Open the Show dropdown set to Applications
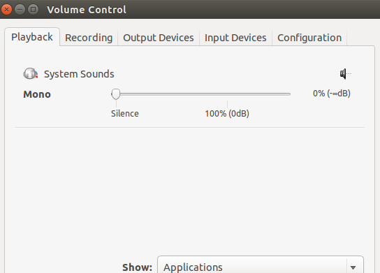380x273 pixels. pos(261,266)
